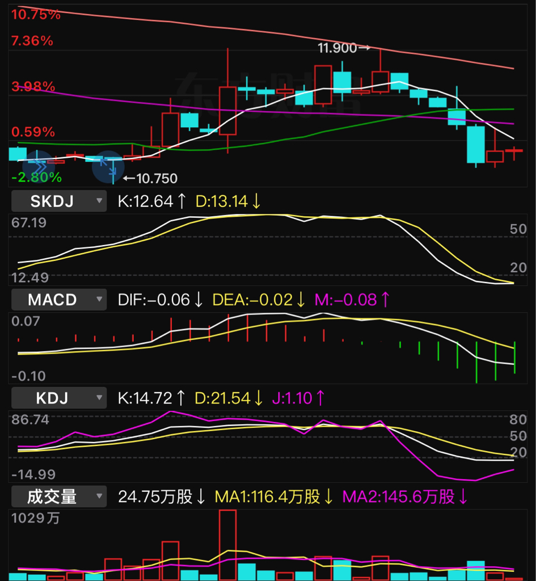
Task: Click the 12.49 SKDJ scale label
Action: point(29,277)
